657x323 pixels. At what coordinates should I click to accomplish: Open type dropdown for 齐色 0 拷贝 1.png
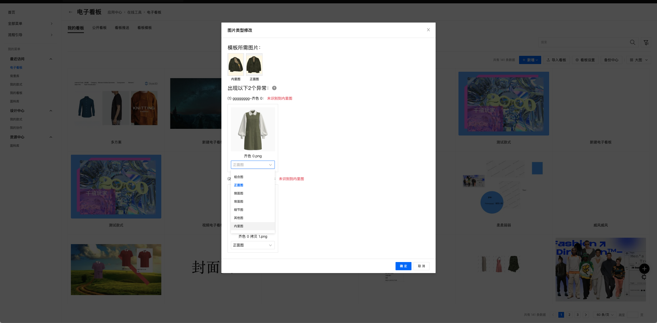pos(252,245)
